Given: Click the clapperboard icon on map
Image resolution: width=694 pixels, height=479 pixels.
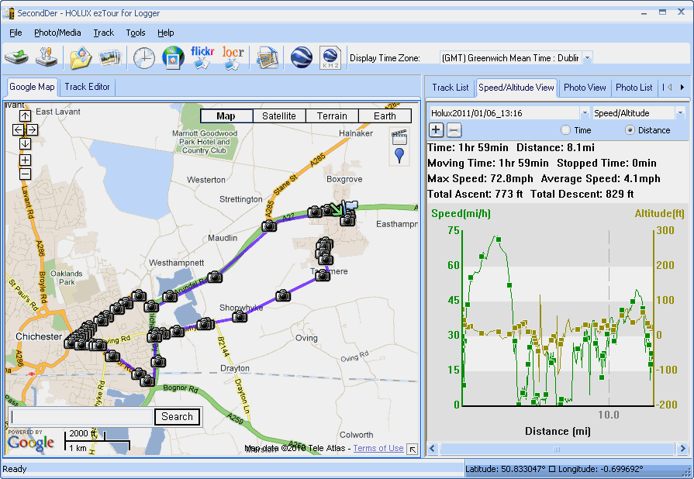Looking at the screenshot, I should click(x=399, y=136).
